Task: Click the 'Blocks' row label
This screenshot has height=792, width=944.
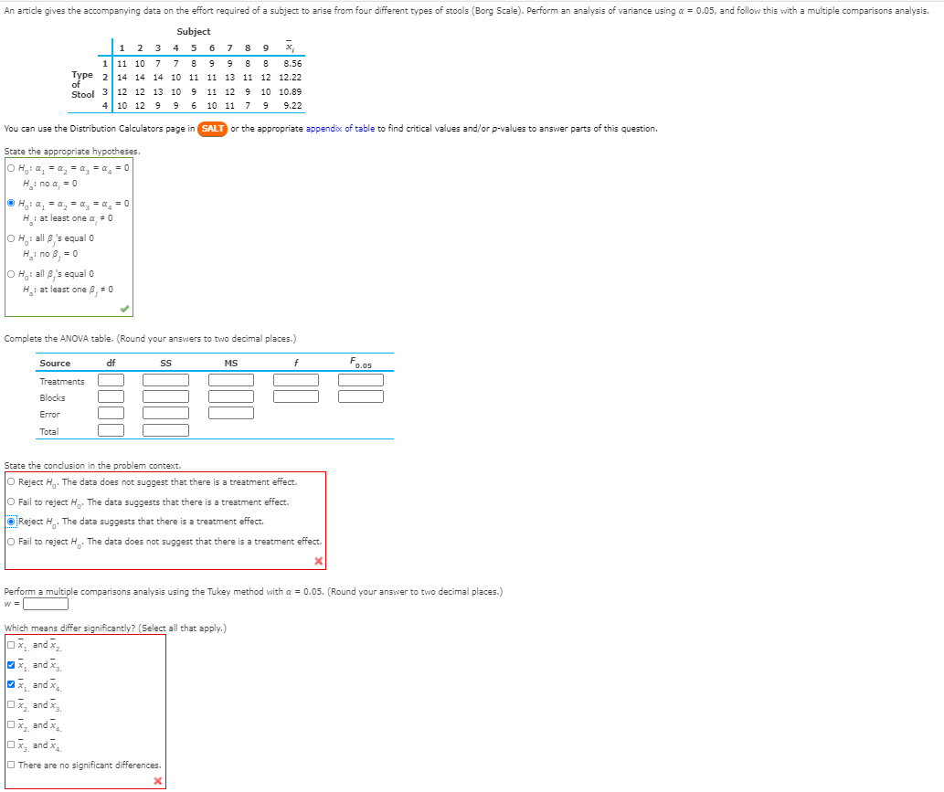Action: click(x=52, y=397)
